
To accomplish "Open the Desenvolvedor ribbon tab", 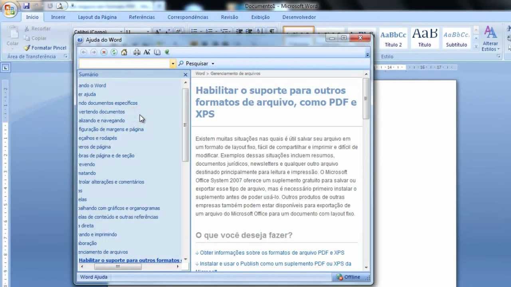I will [299, 17].
